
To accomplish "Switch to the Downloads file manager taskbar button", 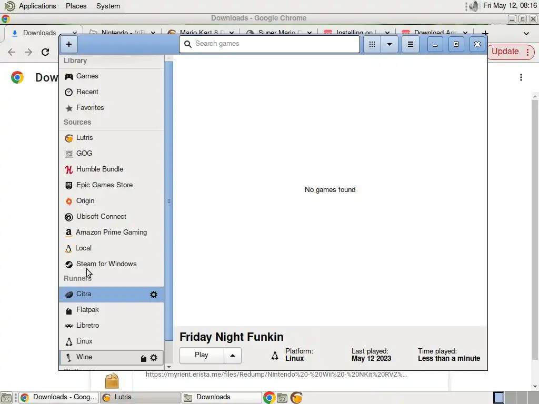I will [222, 398].
